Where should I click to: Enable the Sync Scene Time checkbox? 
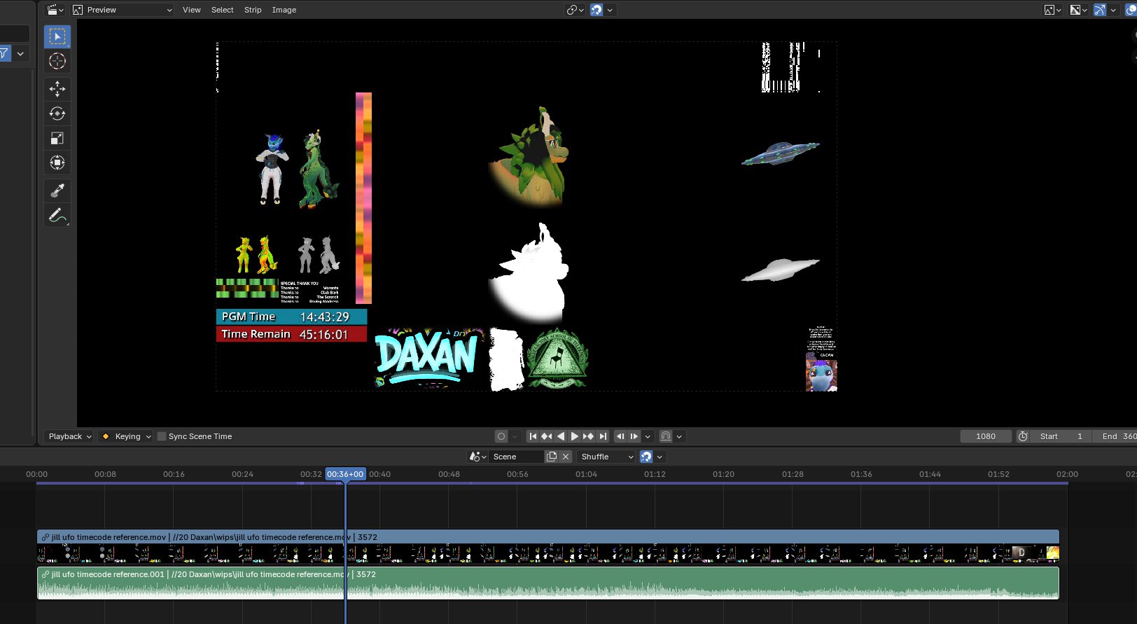[x=162, y=436]
